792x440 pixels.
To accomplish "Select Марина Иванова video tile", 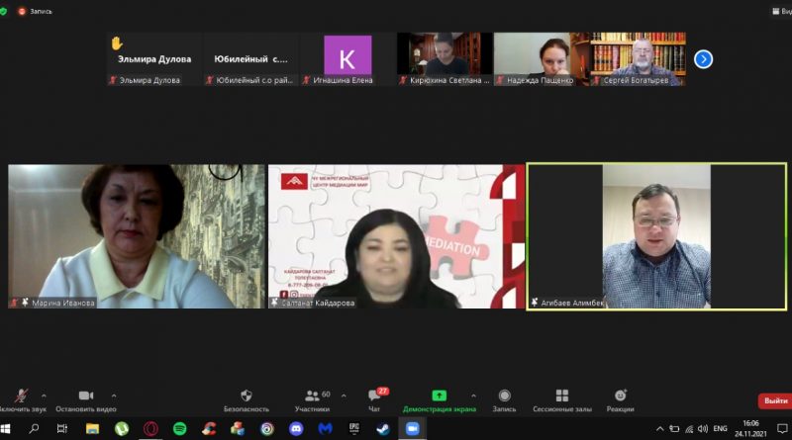I will coord(137,236).
